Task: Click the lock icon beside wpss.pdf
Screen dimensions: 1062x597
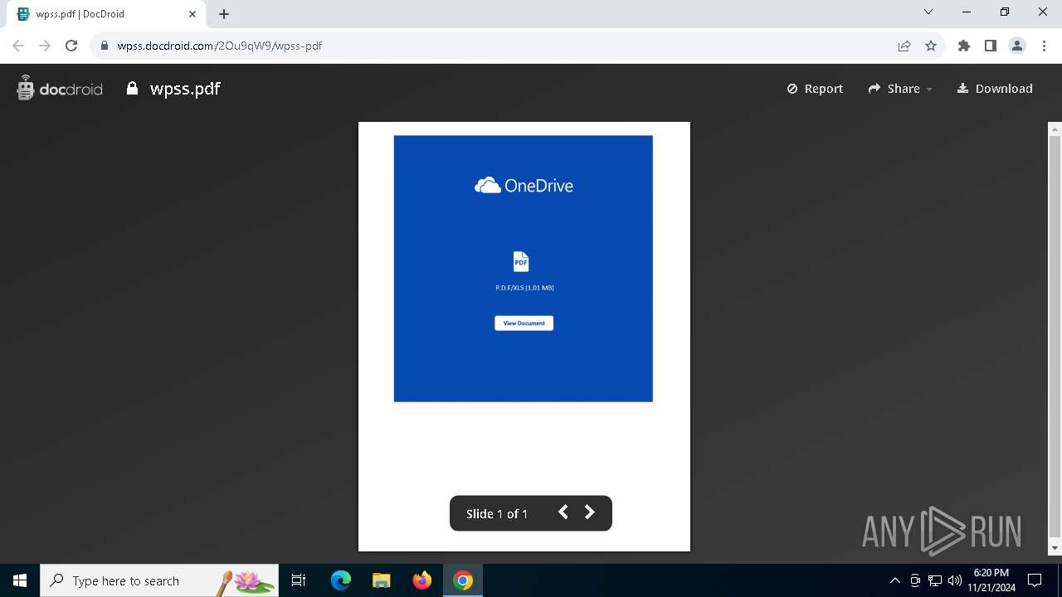Action: (132, 88)
